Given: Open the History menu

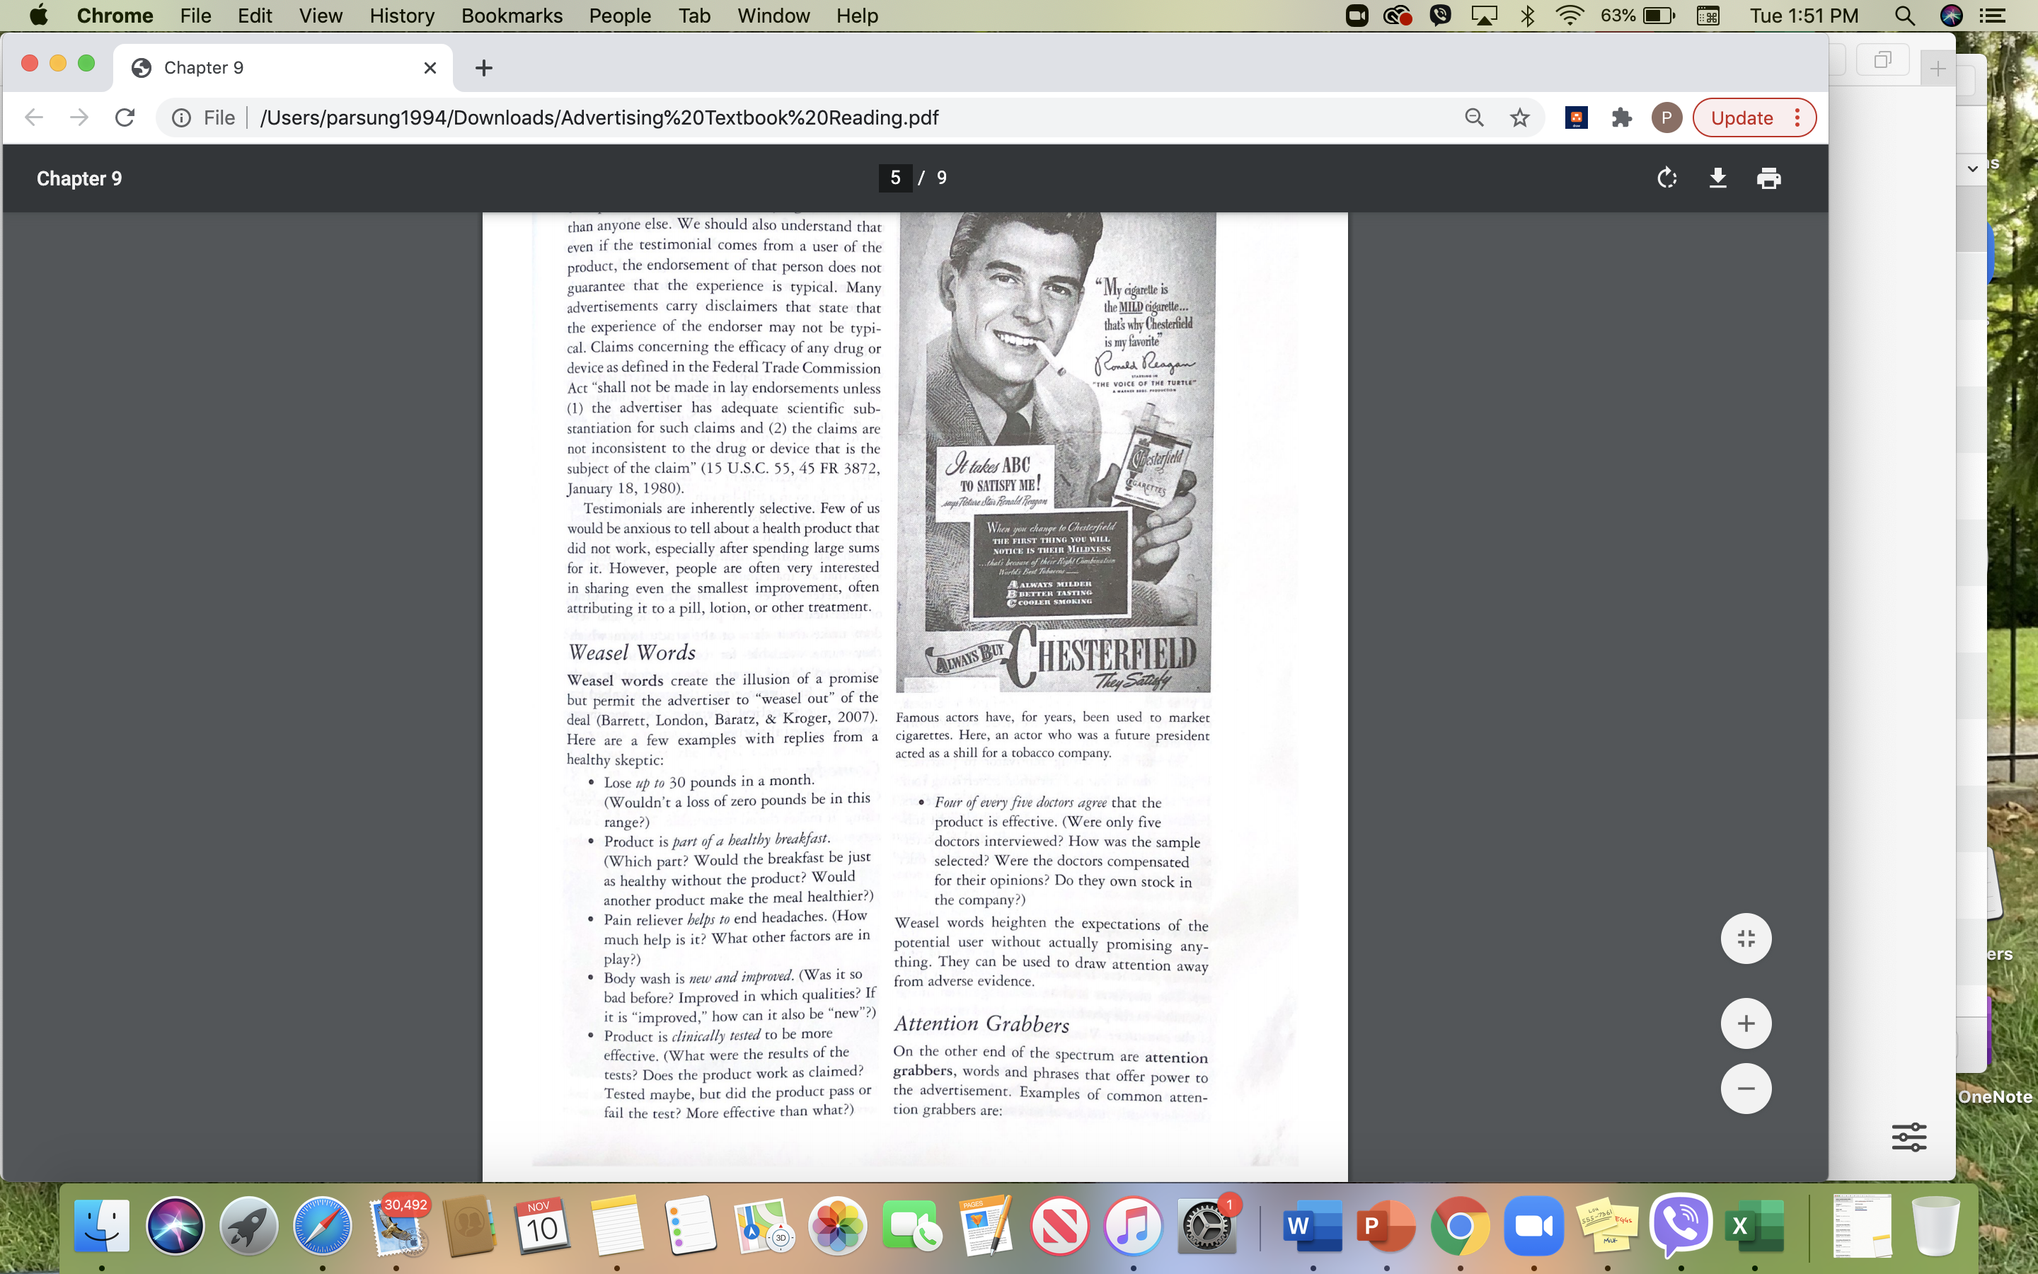Looking at the screenshot, I should point(402,15).
